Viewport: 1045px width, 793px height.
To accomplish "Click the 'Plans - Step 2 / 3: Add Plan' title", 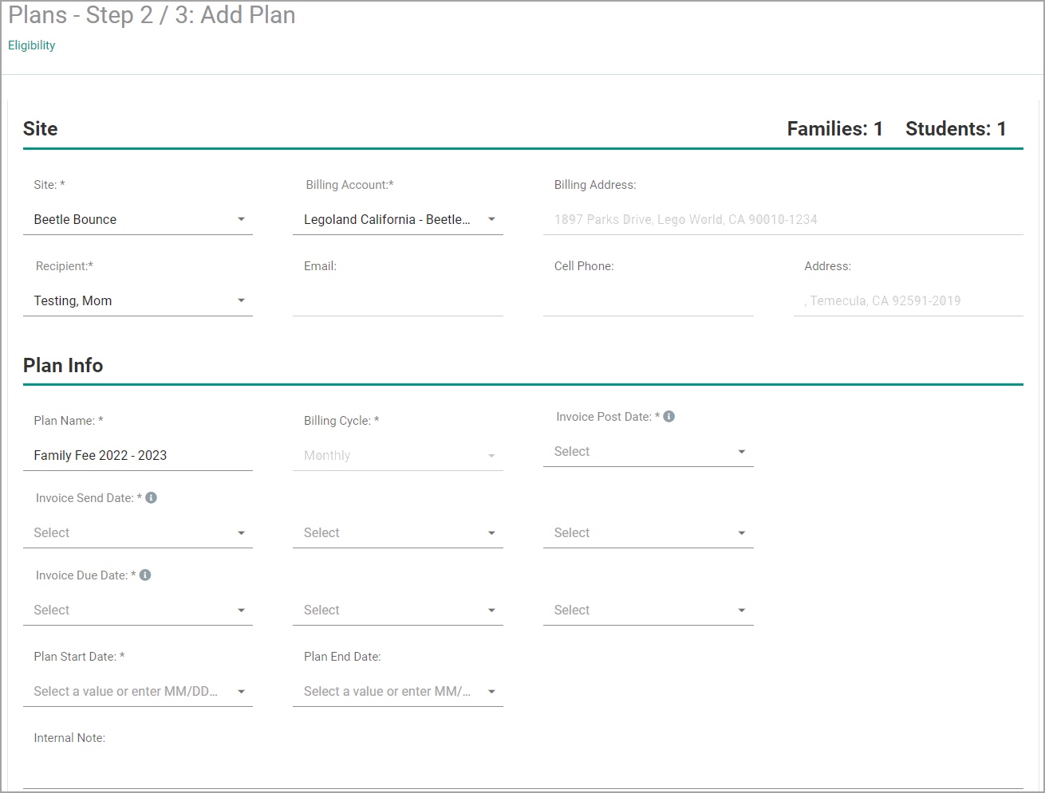I will click(152, 15).
